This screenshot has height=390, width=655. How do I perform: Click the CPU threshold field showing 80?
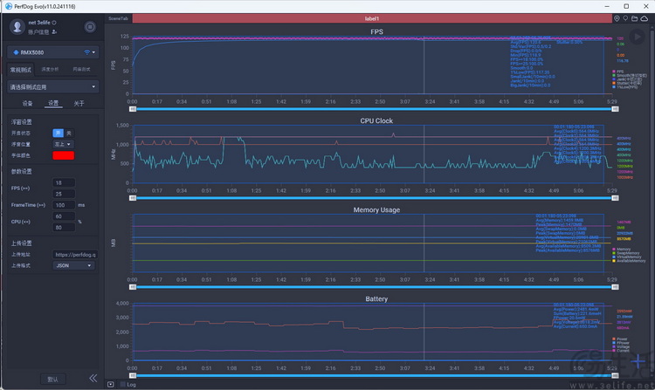[x=64, y=228]
